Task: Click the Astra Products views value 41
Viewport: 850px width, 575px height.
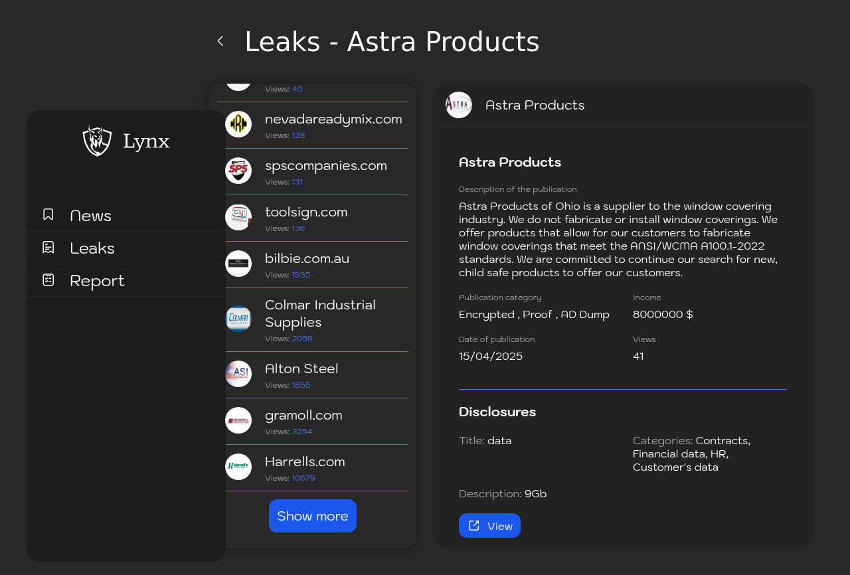Action: 638,357
